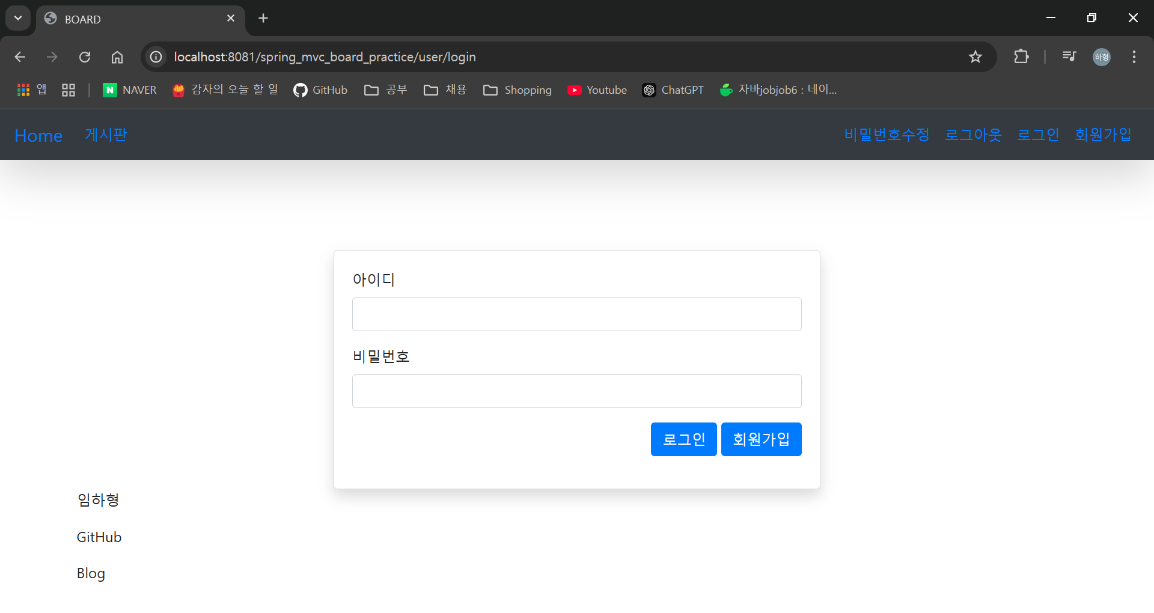Submit with the blue 로그인 button
Viewport: 1154px width, 613px height.
pos(684,439)
